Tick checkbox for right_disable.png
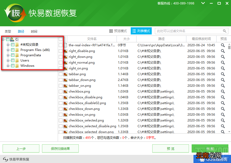 (x=61, y=51)
